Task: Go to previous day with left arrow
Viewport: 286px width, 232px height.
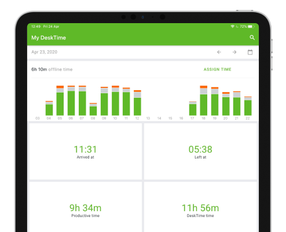Action: pyautogui.click(x=219, y=52)
